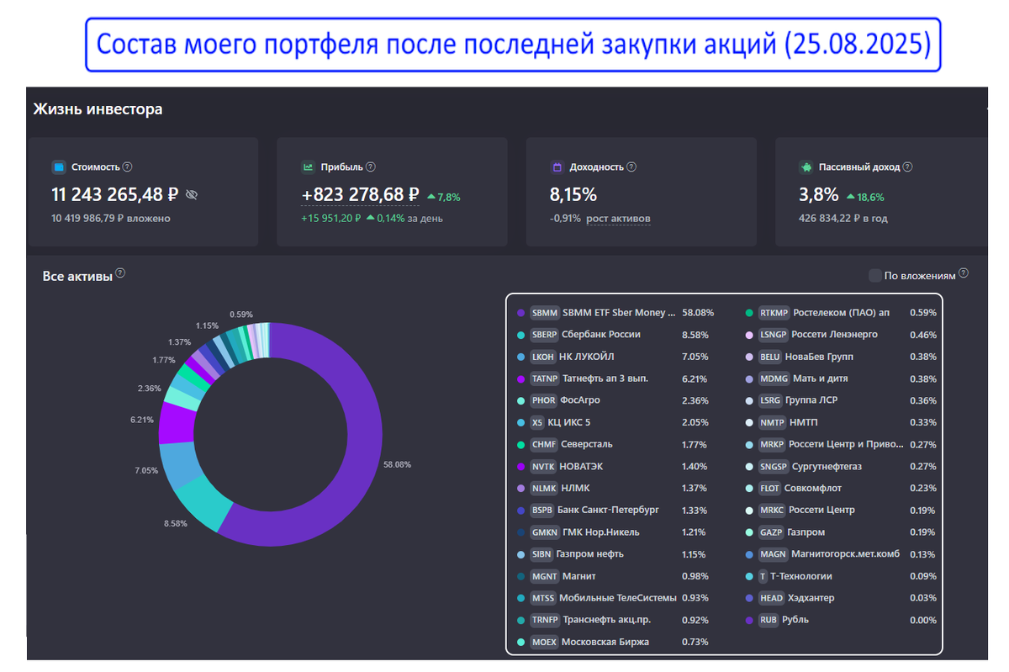Select the НК ЛУКОЙЛ legend row
Screen dimensions: 1009x672
click(613, 357)
